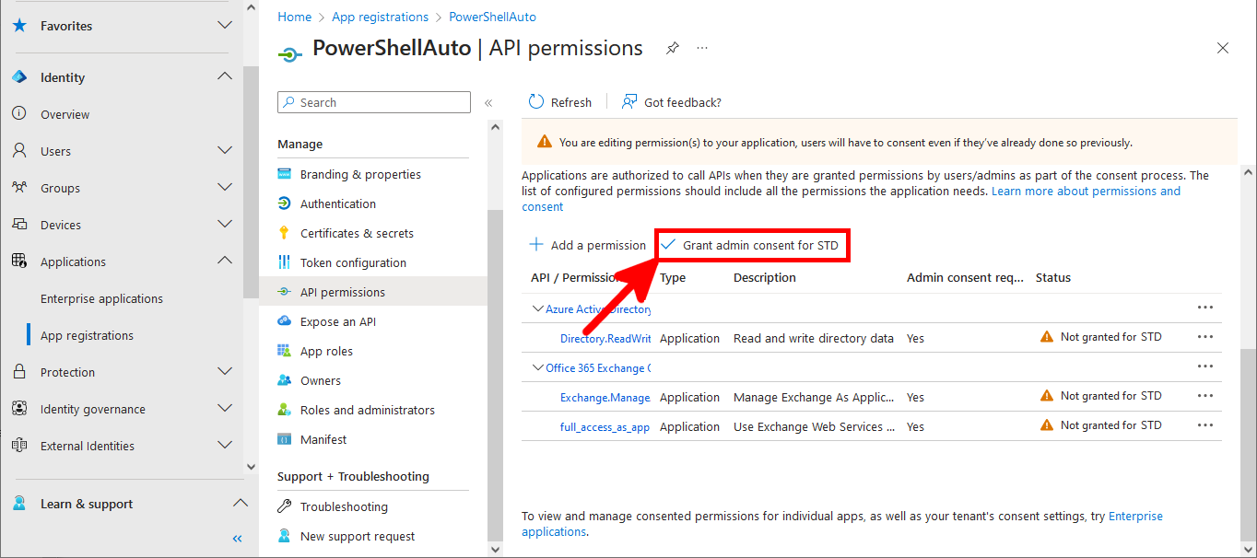Click the PowerShellAuto app logo icon
This screenshot has height=558, width=1257.
(x=289, y=53)
